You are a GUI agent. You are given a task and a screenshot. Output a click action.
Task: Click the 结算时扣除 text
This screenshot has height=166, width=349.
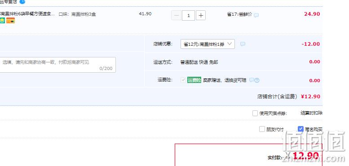point(311,113)
